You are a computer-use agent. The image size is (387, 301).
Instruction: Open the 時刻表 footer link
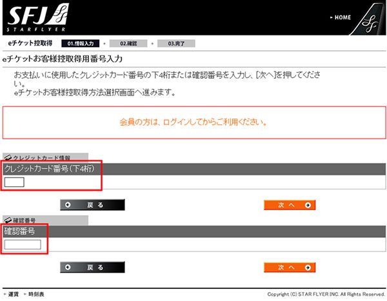point(36,294)
